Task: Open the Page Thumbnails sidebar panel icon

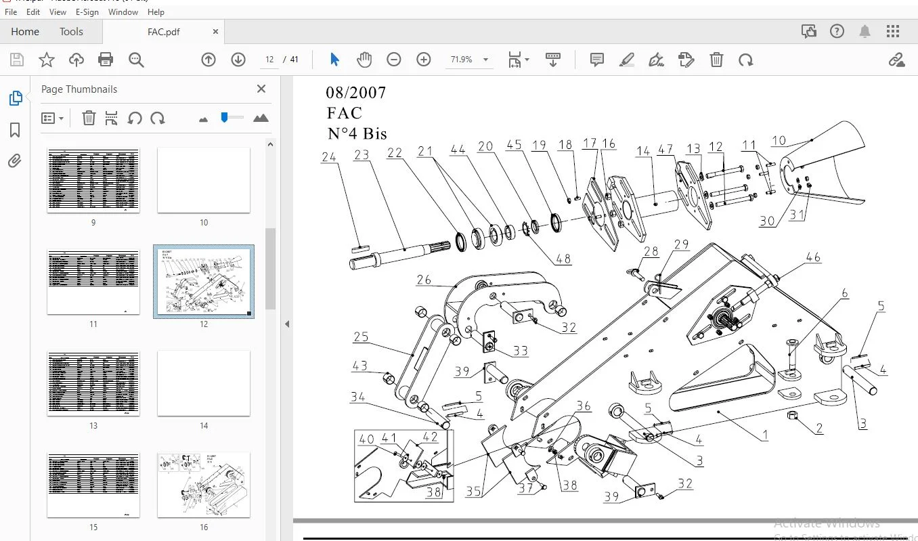Action: (x=15, y=99)
